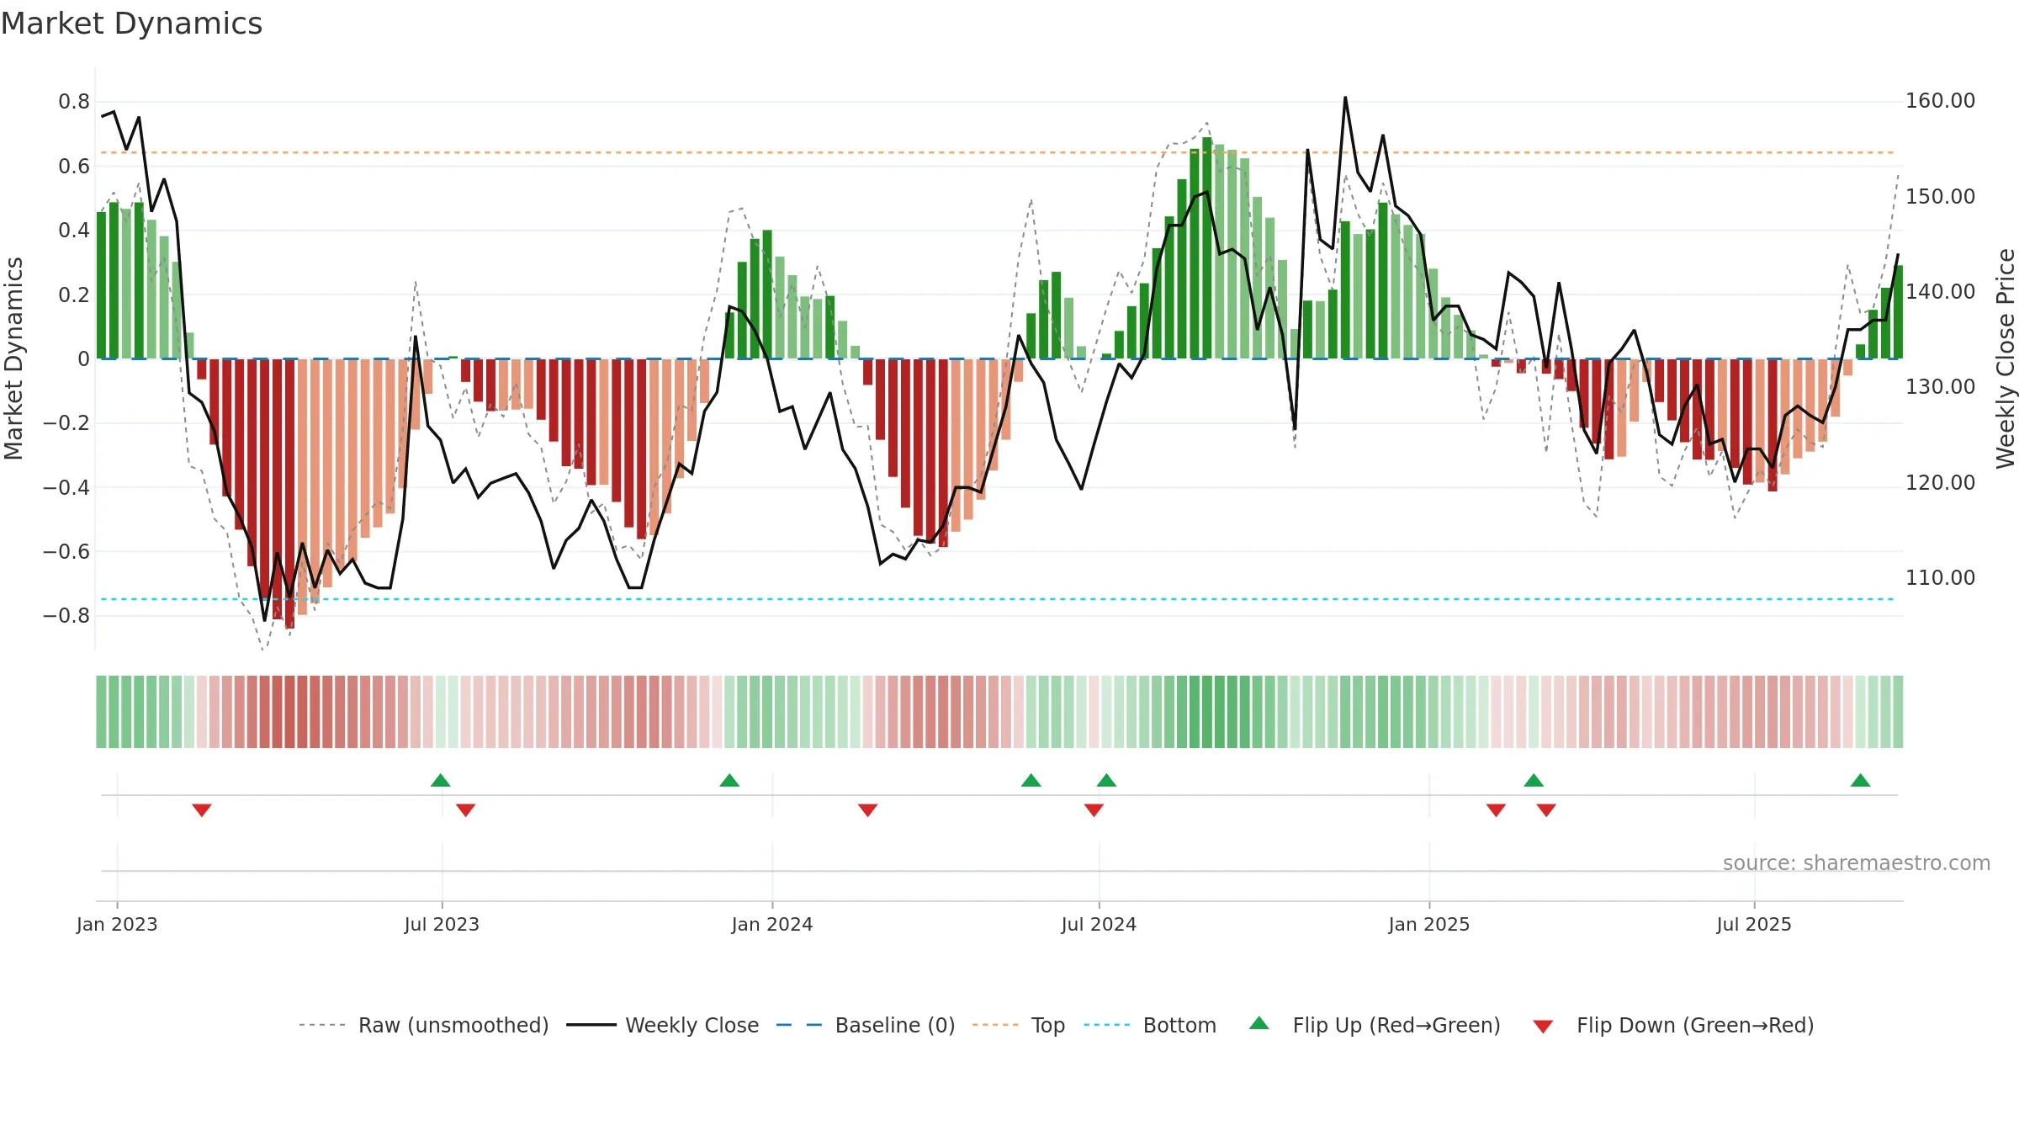2019x1136 pixels.
Task: Click the 0.6 left axis label
Action: click(x=74, y=167)
